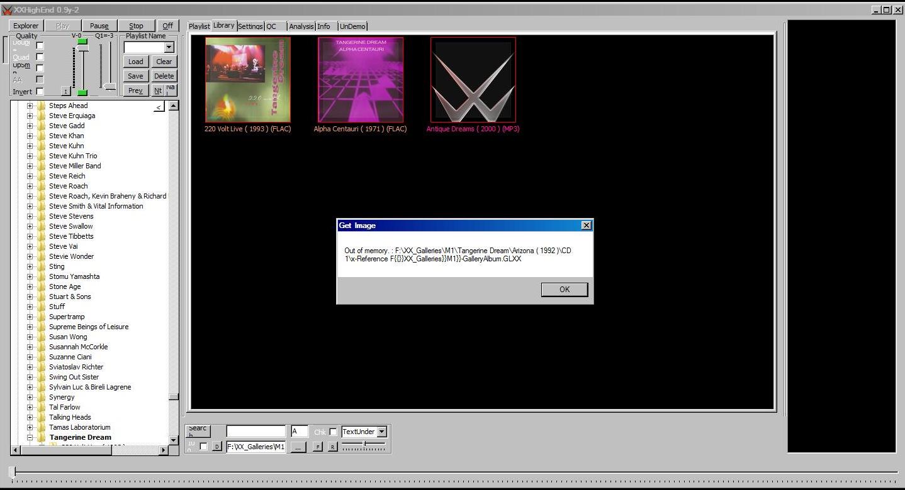Click the Stop button

[x=136, y=26]
